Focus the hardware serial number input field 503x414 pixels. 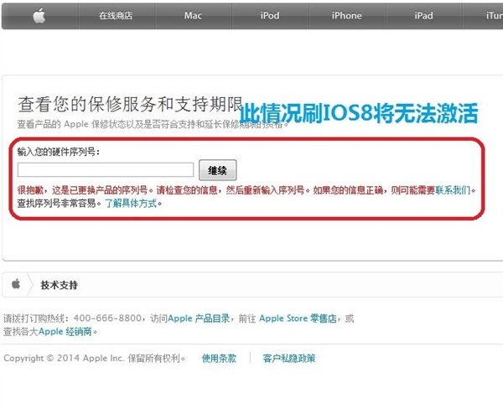106,169
